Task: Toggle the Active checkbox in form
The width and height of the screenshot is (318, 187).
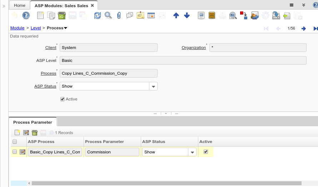Action: 63,99
